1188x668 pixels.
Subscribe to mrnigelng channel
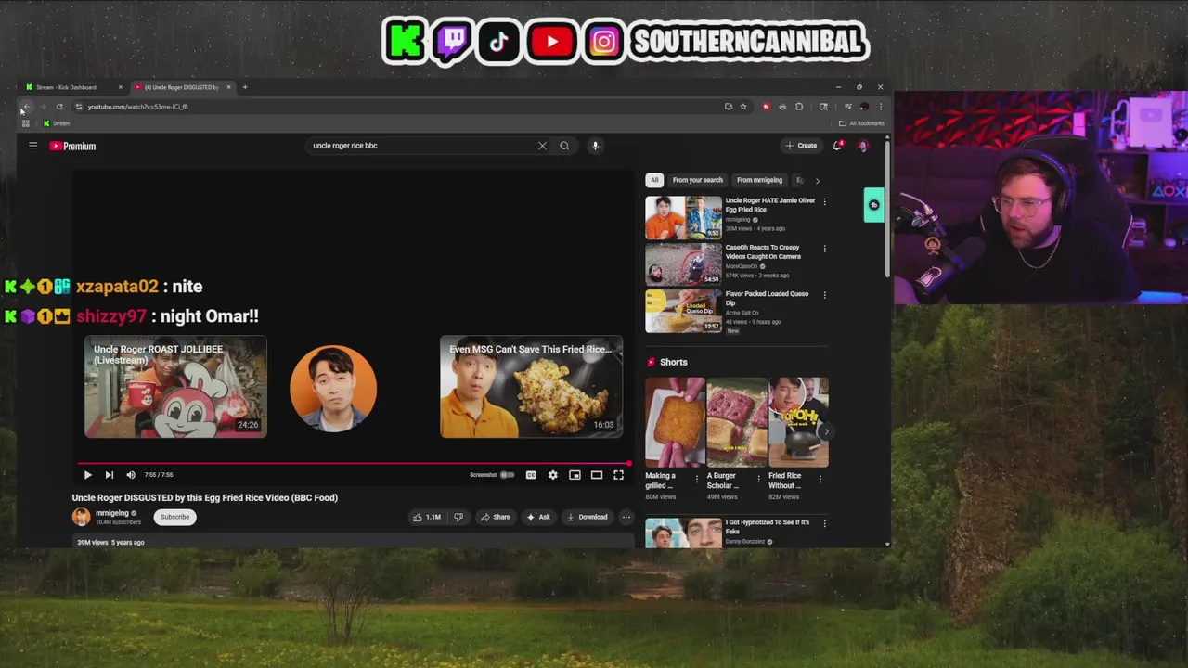pos(174,517)
